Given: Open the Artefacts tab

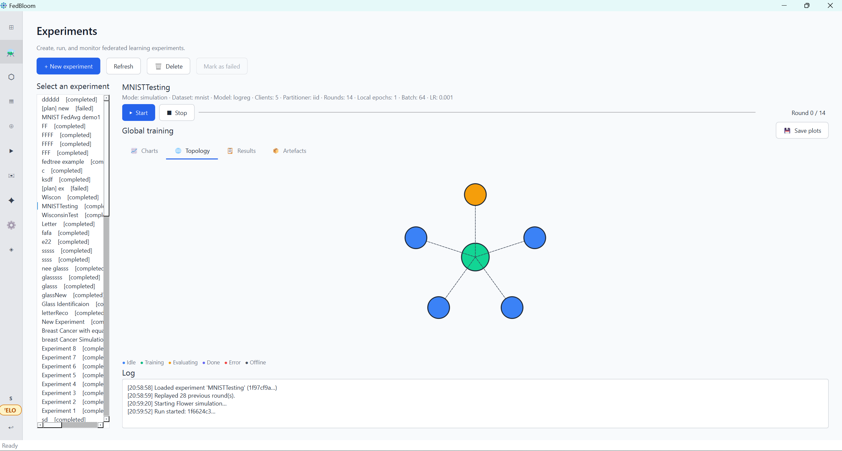Looking at the screenshot, I should (290, 151).
